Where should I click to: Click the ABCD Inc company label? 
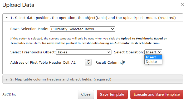pyautogui.click(x=9, y=94)
